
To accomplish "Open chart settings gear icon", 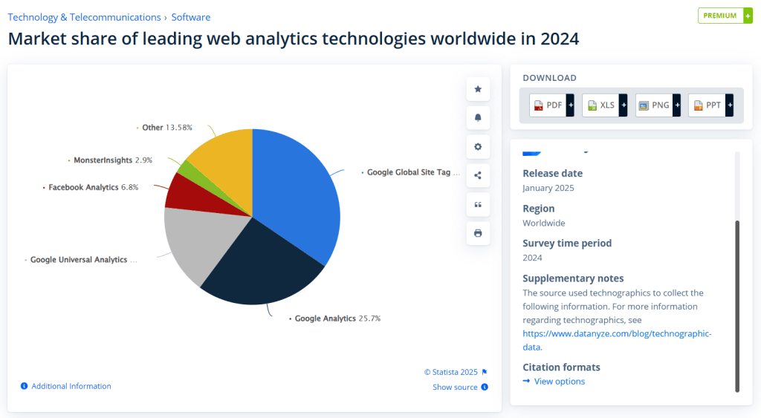I will (478, 146).
